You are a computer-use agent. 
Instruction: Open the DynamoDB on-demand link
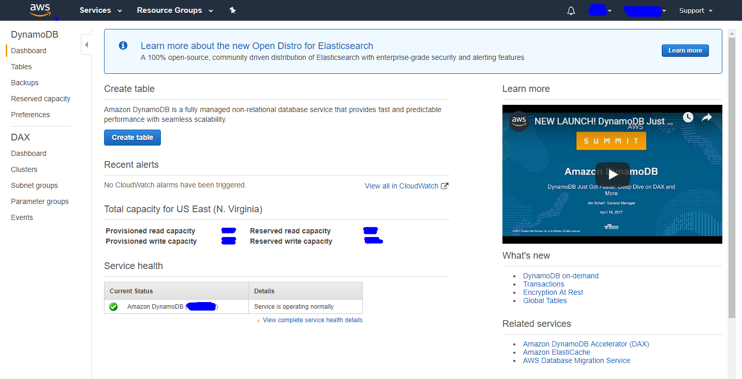(560, 276)
